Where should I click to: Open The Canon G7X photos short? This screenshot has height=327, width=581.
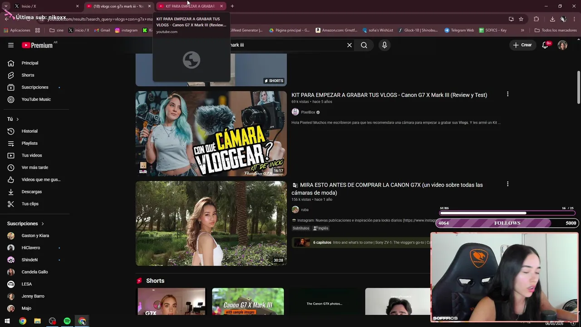coord(324,302)
